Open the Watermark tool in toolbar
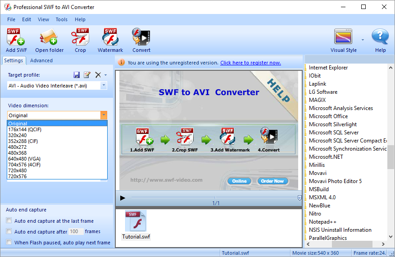This screenshot has width=395, height=257. (x=110, y=37)
